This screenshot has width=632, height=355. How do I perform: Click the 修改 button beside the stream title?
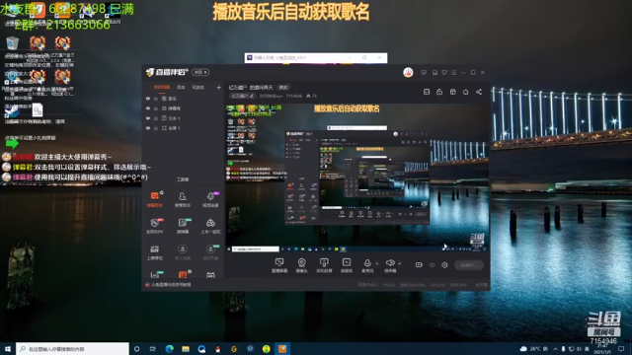283,88
